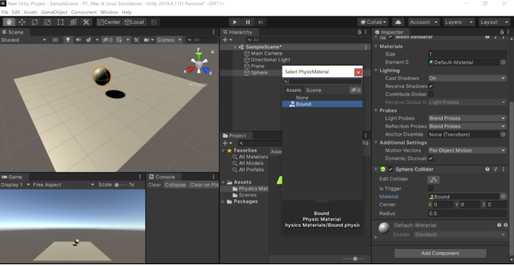The image size is (514, 266).
Task: Click Clear in Console
Action: (154, 185)
